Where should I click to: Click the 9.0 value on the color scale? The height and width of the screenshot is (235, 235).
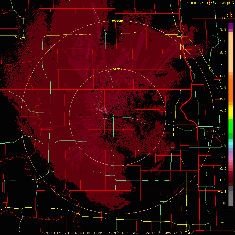(223, 41)
